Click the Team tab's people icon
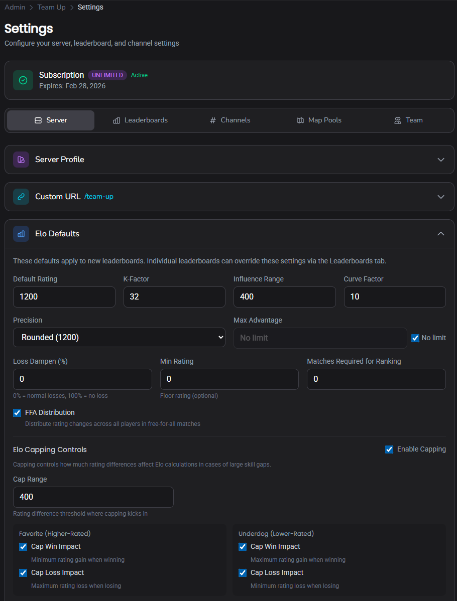 [398, 120]
